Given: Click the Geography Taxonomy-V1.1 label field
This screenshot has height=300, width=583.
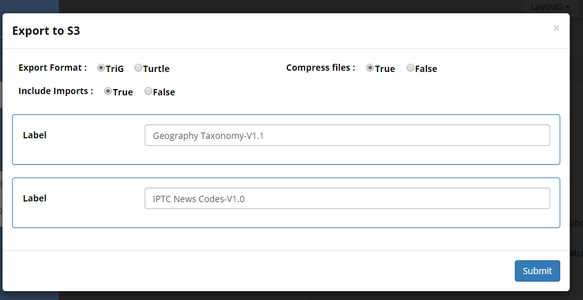Looking at the screenshot, I should click(347, 135).
